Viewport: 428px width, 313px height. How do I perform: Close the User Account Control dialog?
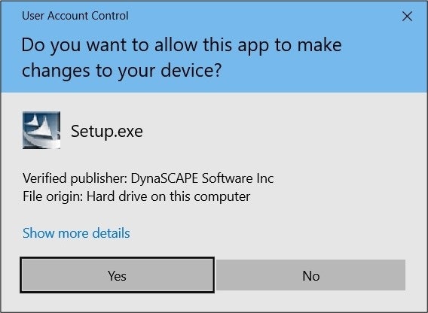tap(407, 17)
